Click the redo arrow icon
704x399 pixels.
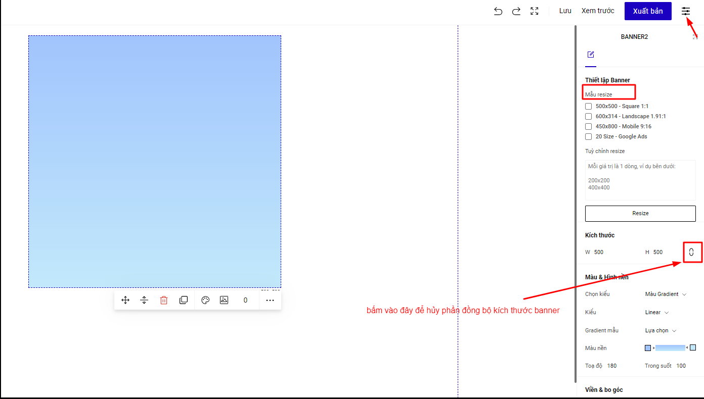click(x=516, y=11)
